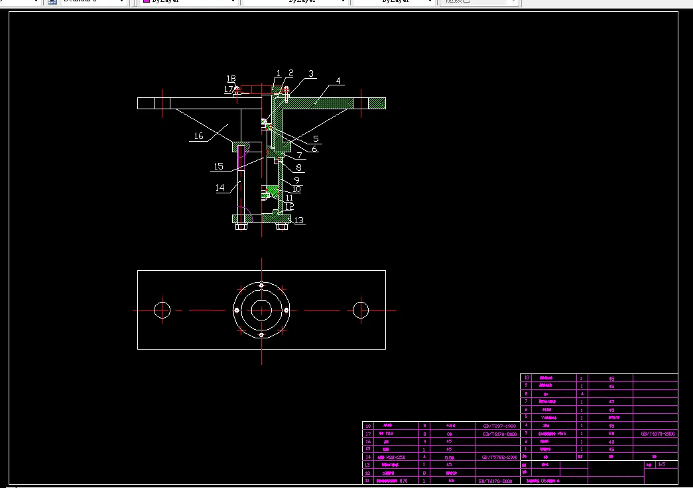Image resolution: width=693 pixels, height=488 pixels.
Task: Select balloon label 1 in the section view
Action: (x=278, y=73)
